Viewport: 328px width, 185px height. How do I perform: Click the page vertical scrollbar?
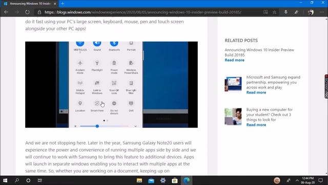click(326, 97)
